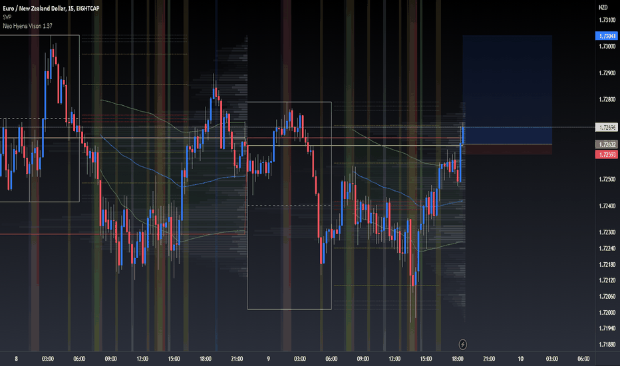This screenshot has width=620, height=366.
Task: Click the 1.72240 price axis label
Action: tap(607, 248)
